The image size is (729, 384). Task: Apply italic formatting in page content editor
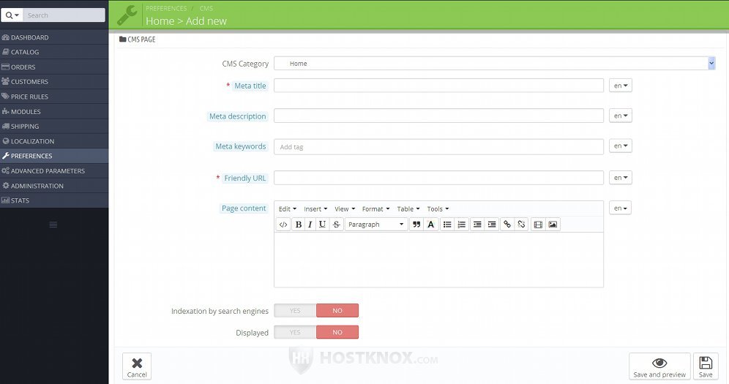point(310,225)
